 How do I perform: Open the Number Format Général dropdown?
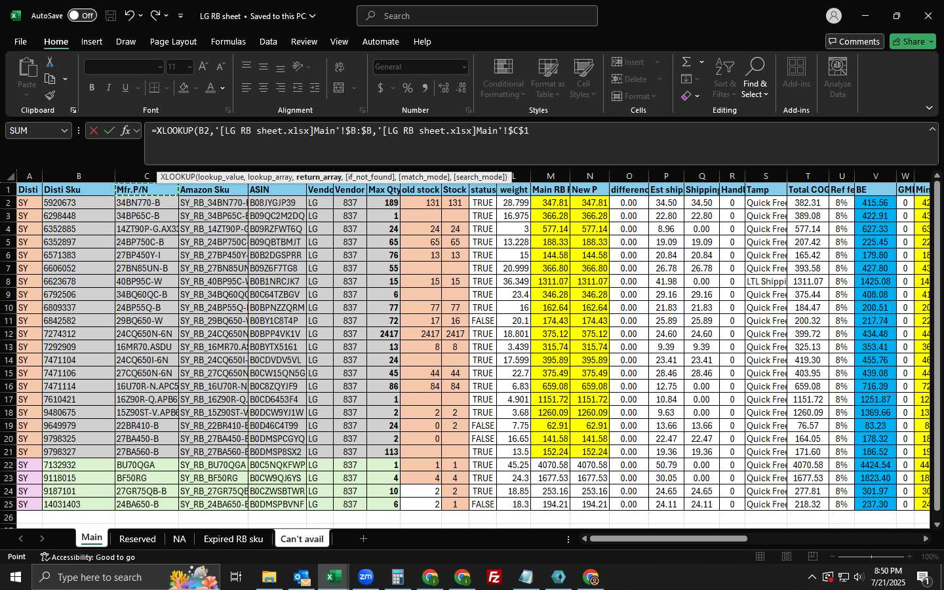(x=464, y=67)
